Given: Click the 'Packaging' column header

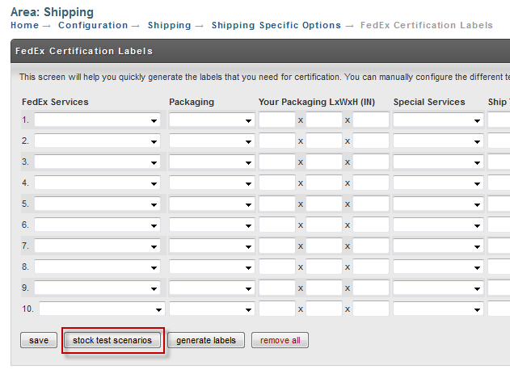Looking at the screenshot, I should click(x=192, y=102).
